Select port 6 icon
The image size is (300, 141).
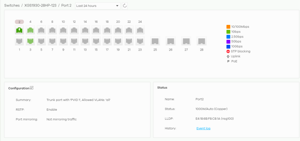41,30
